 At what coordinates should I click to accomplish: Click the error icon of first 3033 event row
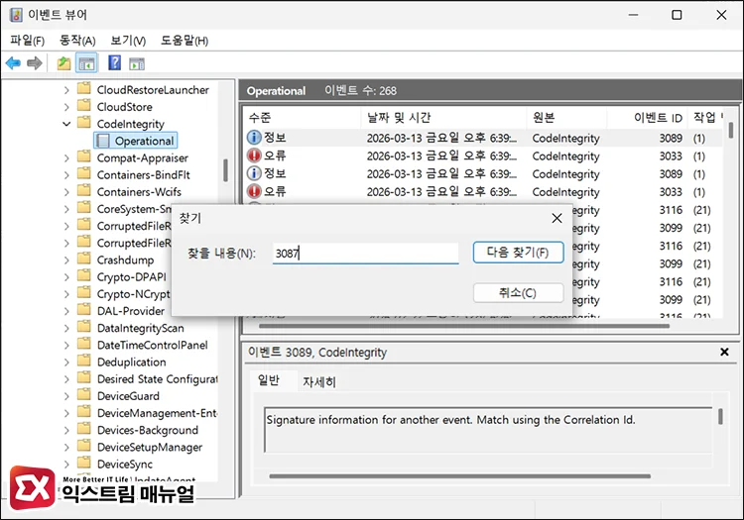pos(254,156)
